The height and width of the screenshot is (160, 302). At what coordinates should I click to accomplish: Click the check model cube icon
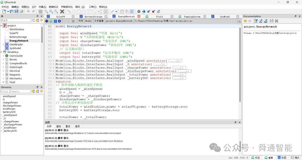139,11
